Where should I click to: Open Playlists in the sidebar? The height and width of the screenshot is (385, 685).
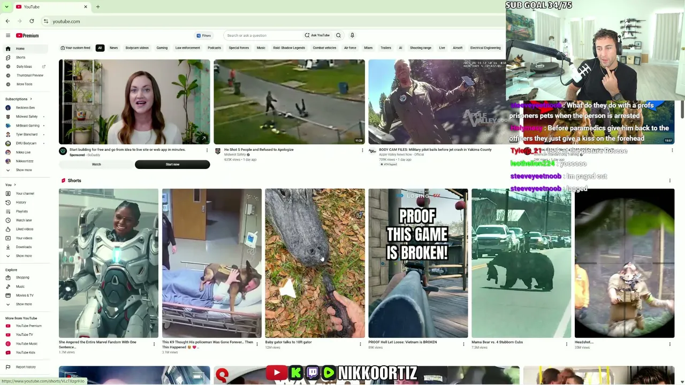(21, 211)
